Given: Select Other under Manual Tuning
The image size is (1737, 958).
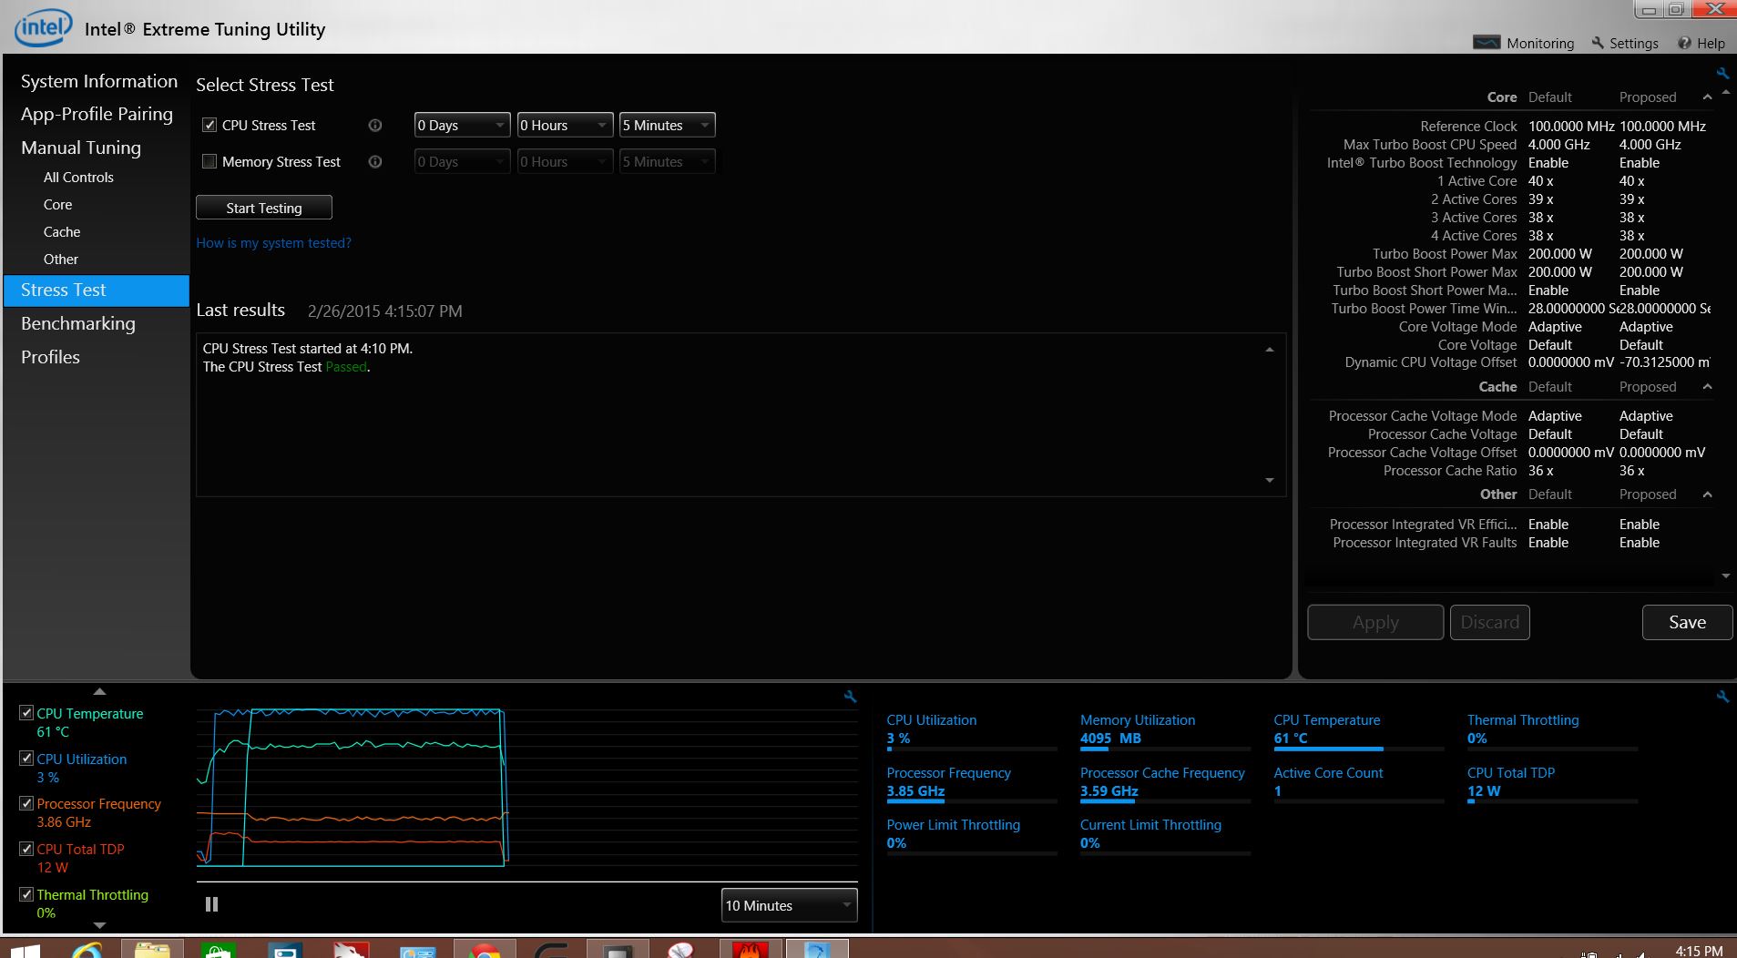Looking at the screenshot, I should pyautogui.click(x=61, y=260).
